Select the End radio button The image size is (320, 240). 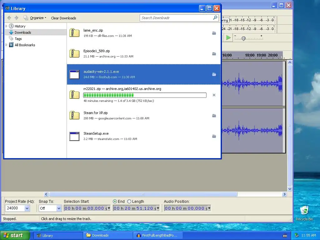coord(115,202)
